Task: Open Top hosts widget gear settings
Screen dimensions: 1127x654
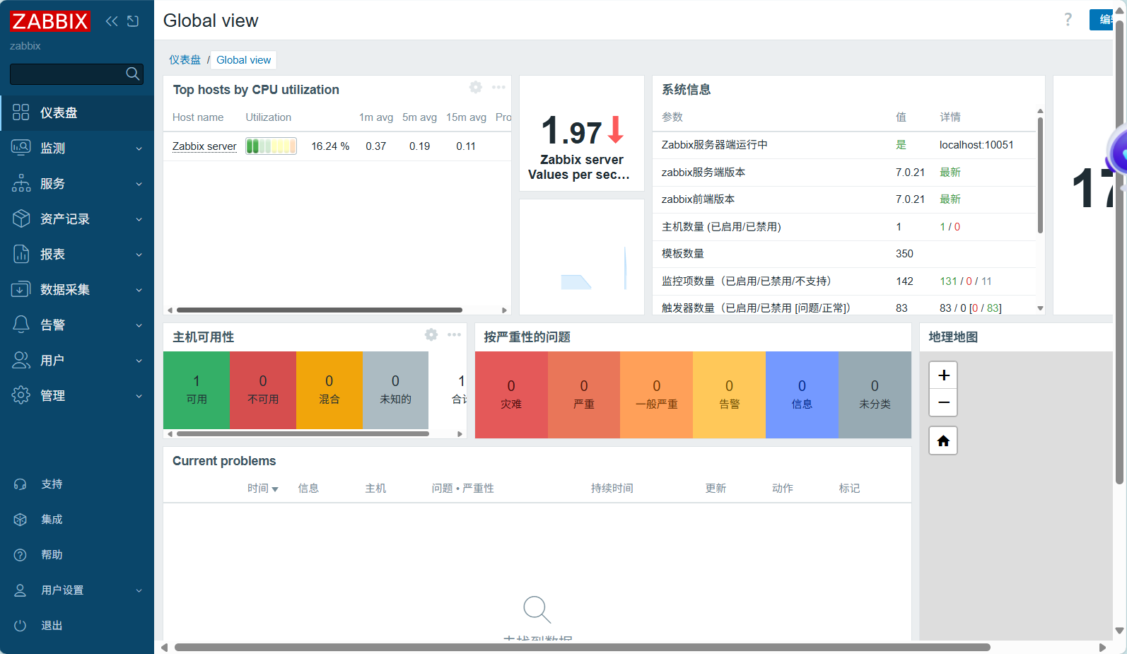Action: point(476,87)
